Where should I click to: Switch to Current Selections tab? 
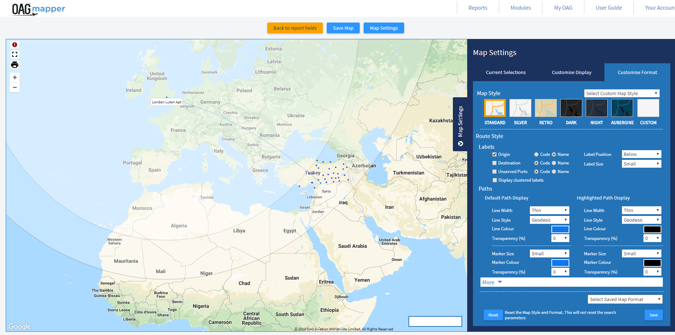506,72
